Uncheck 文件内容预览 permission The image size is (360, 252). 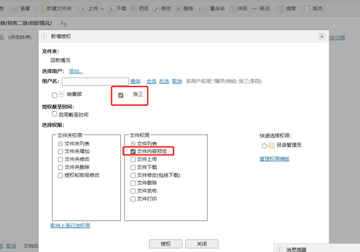coord(133,152)
